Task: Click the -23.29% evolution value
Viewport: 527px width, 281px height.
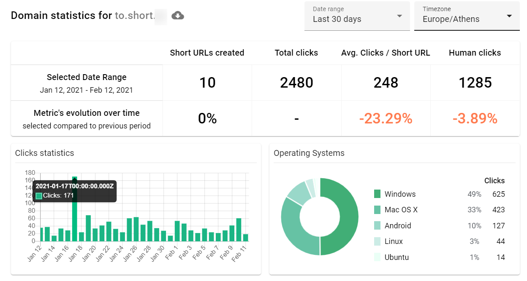Action: [x=385, y=118]
